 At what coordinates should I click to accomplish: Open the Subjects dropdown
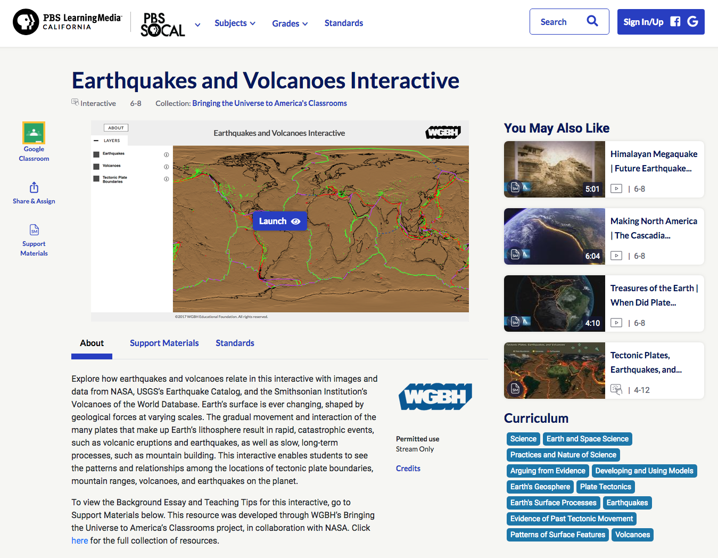[235, 23]
